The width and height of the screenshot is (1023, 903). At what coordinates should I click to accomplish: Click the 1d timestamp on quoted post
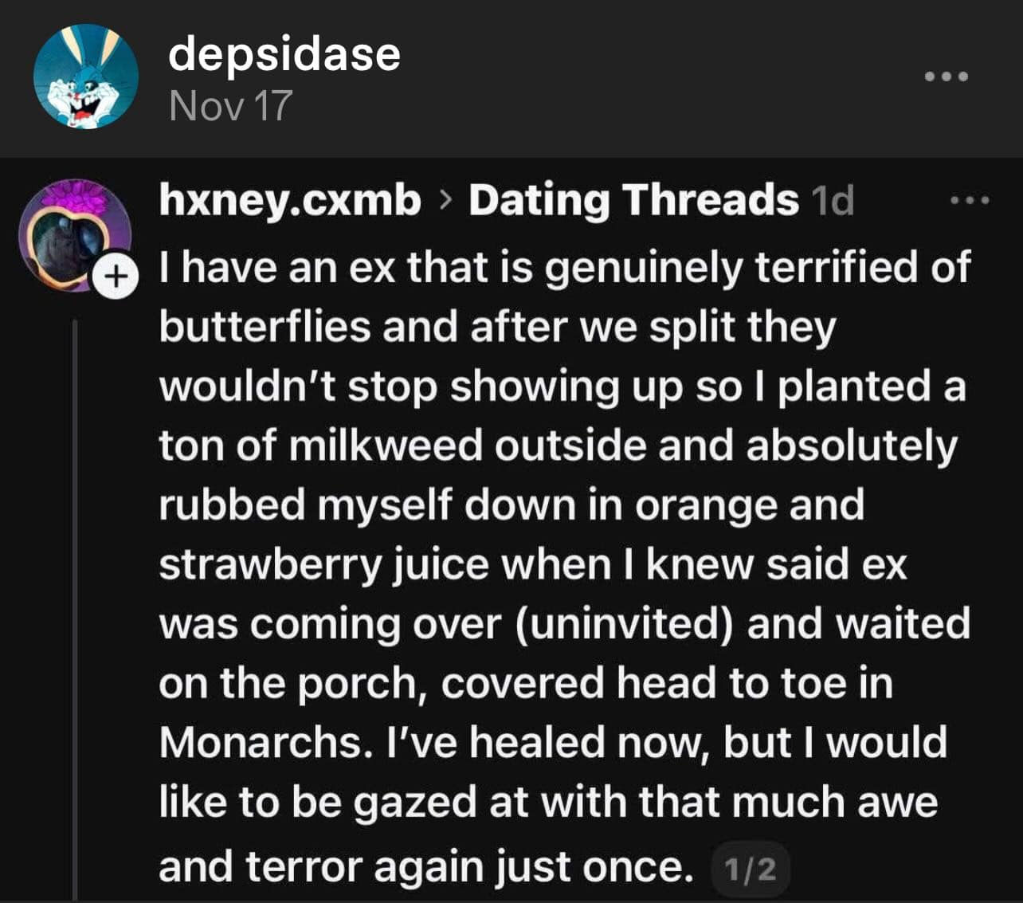click(x=833, y=201)
